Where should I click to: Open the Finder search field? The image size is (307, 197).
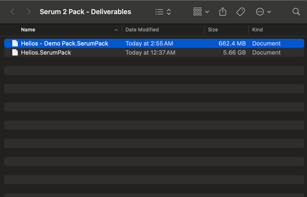pos(296,12)
